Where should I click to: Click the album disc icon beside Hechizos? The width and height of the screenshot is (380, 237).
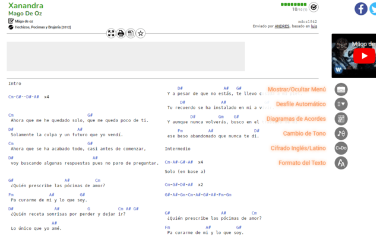[11, 27]
